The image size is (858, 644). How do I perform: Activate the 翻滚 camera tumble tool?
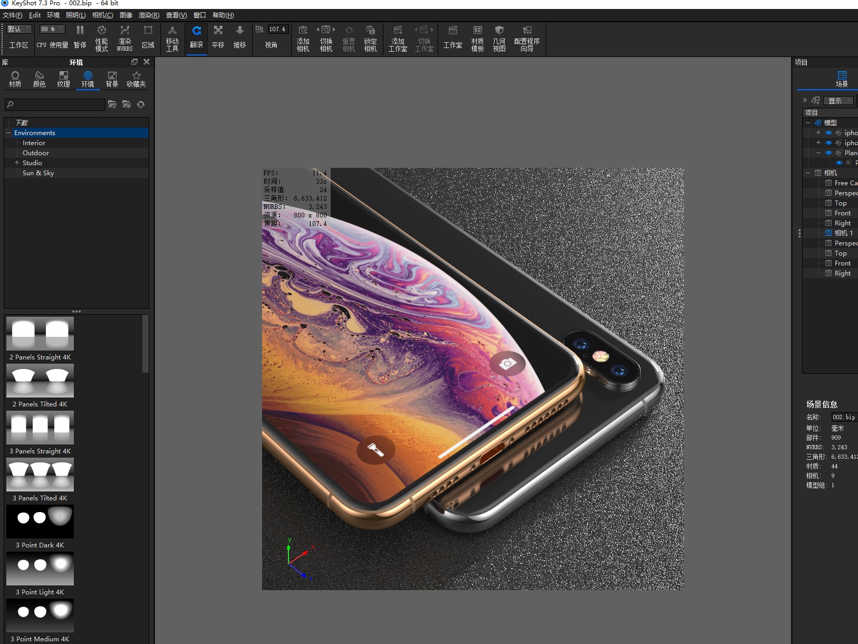pos(196,37)
